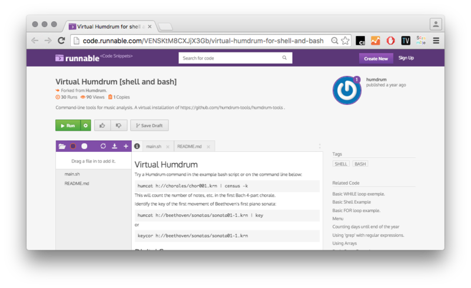Image resolution: width=471 pixels, height=288 pixels.
Task: Switch to the main.sh editor tab
Action: 154,147
